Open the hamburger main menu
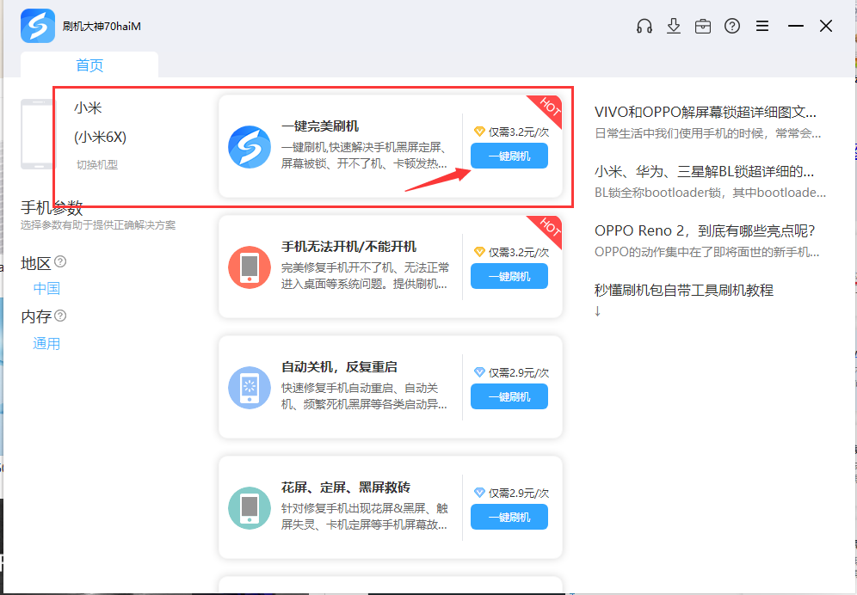 pyautogui.click(x=762, y=26)
